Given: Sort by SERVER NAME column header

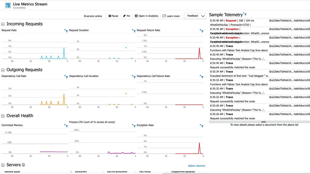Looking at the screenshot, I should pyautogui.click(x=12, y=172).
